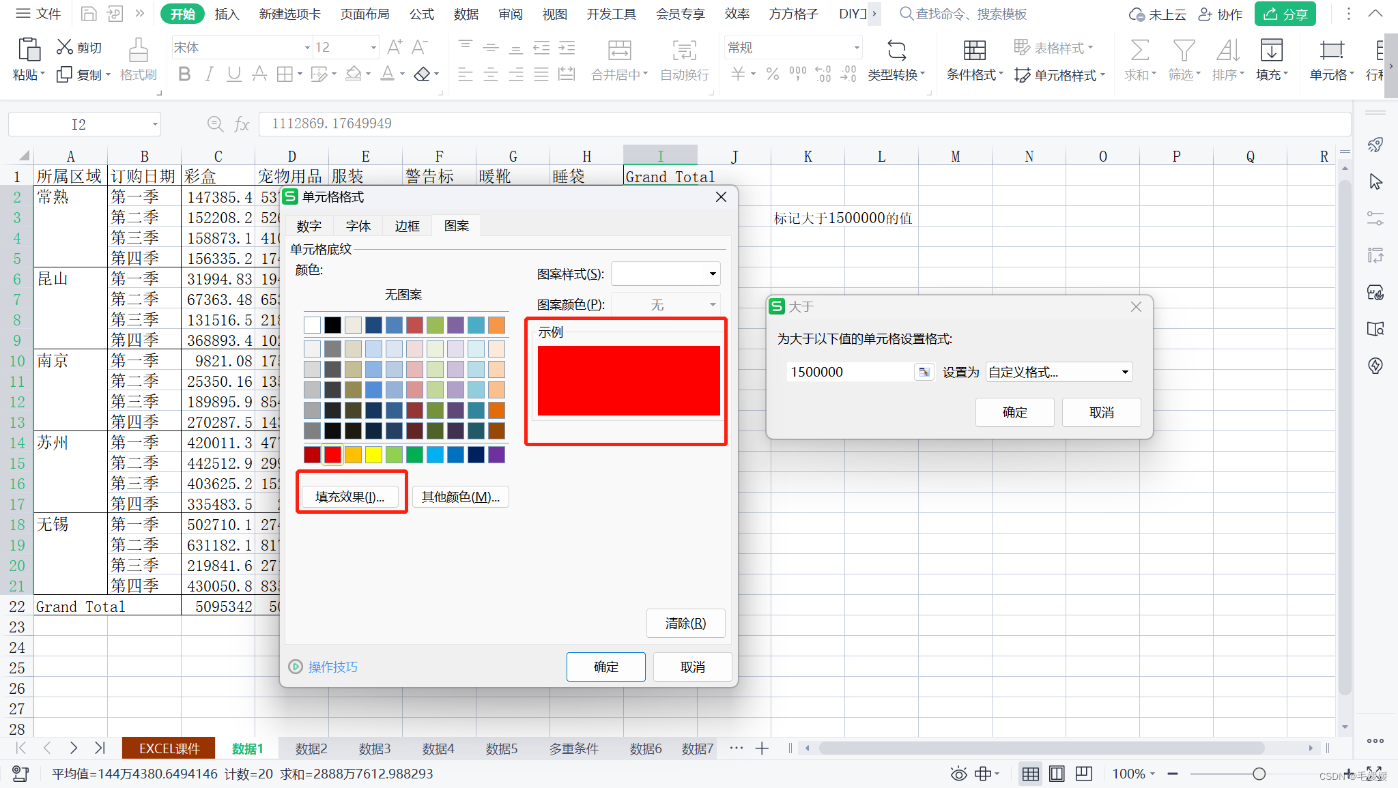This screenshot has height=788, width=1398.
Task: Switch to page layout view in status bar
Action: [x=1057, y=774]
